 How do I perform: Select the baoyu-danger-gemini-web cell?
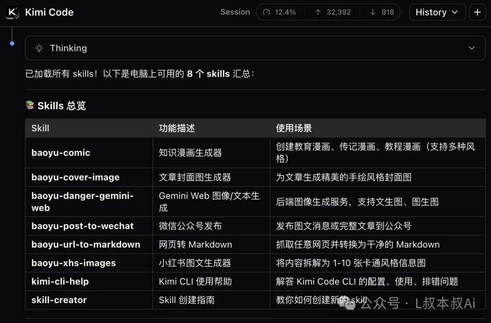click(x=89, y=202)
